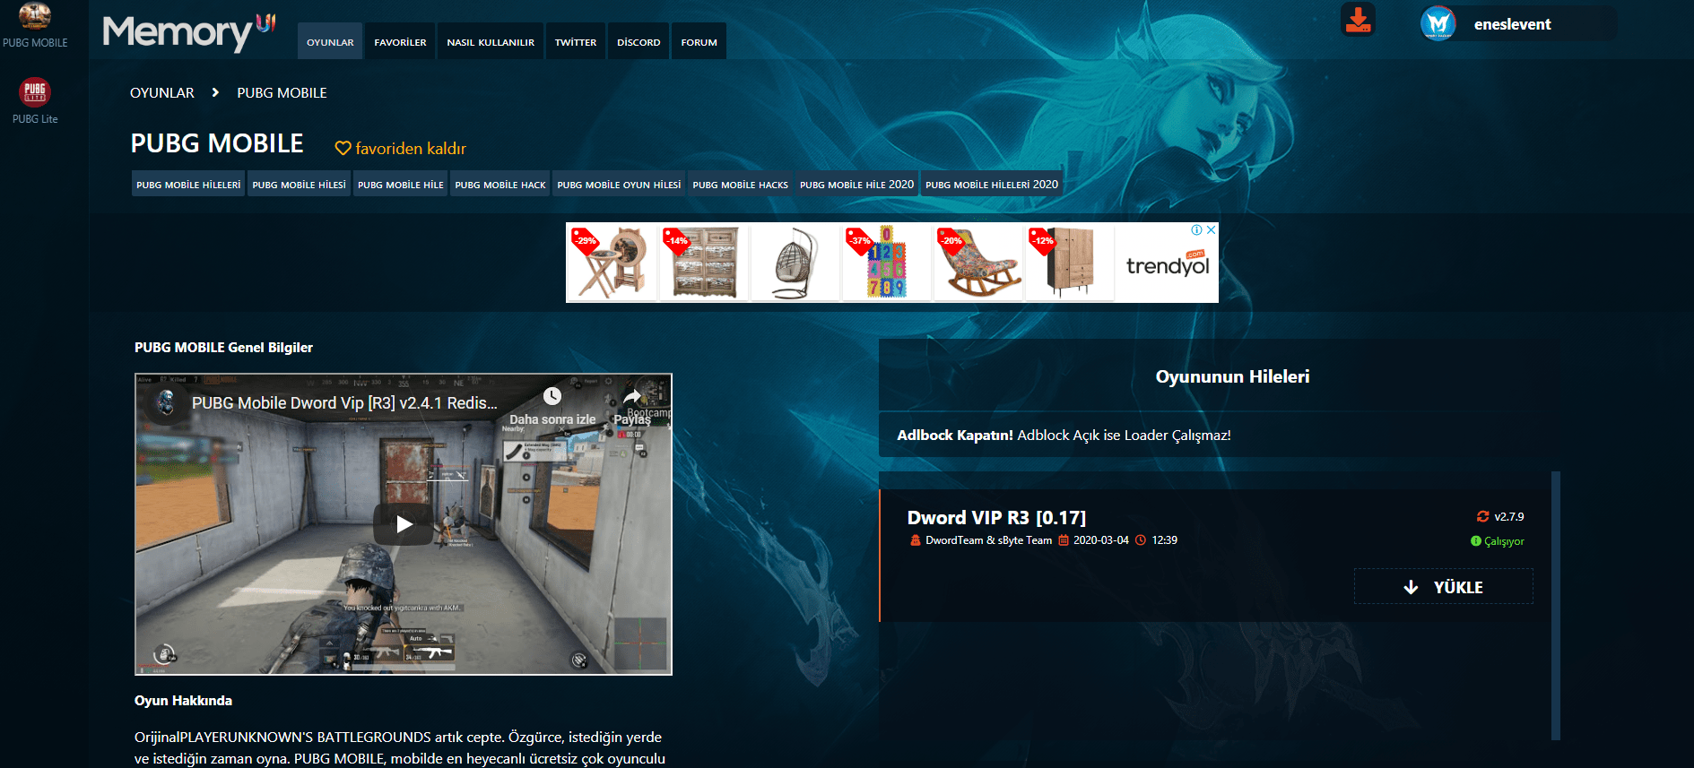Click the Çalışıyor status text

(1504, 541)
